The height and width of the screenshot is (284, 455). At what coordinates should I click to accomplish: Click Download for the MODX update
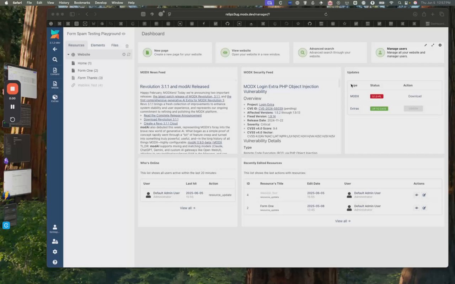point(415,96)
